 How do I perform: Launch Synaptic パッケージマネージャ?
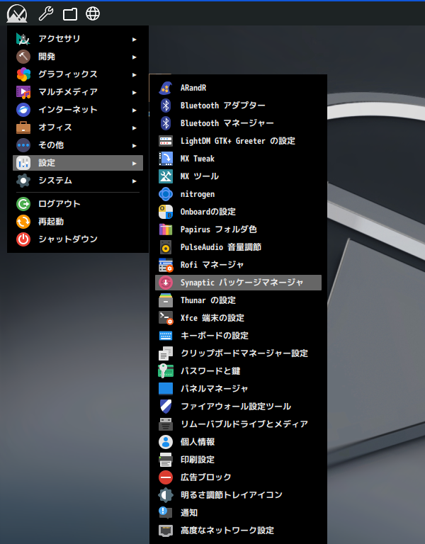coord(238,283)
